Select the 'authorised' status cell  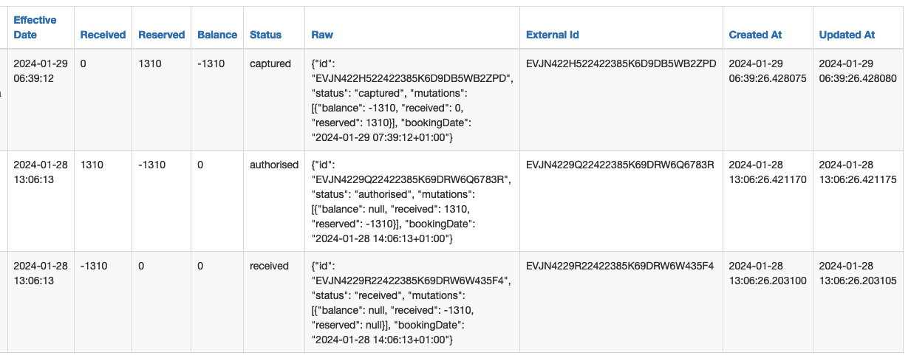click(274, 165)
